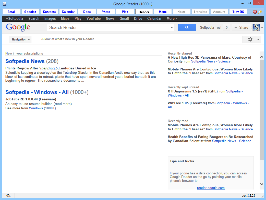Viewport: 266px width, 200px height.
Task: Click the scrollbar down arrow
Action: (x=262, y=184)
